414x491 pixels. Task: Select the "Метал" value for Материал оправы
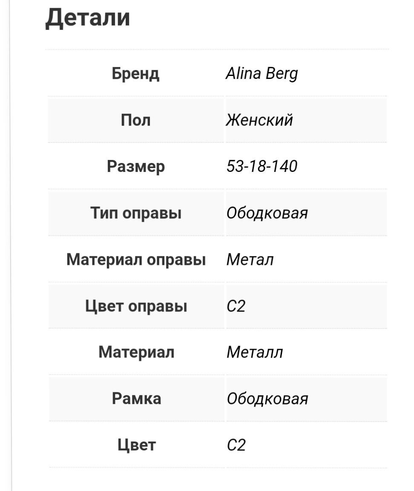coord(250,259)
